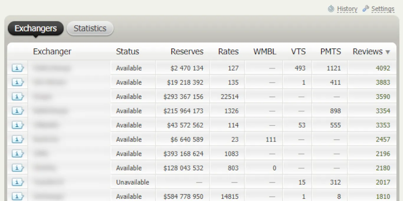Sort table by Reserves column header
This screenshot has width=403, height=201.
(x=187, y=52)
